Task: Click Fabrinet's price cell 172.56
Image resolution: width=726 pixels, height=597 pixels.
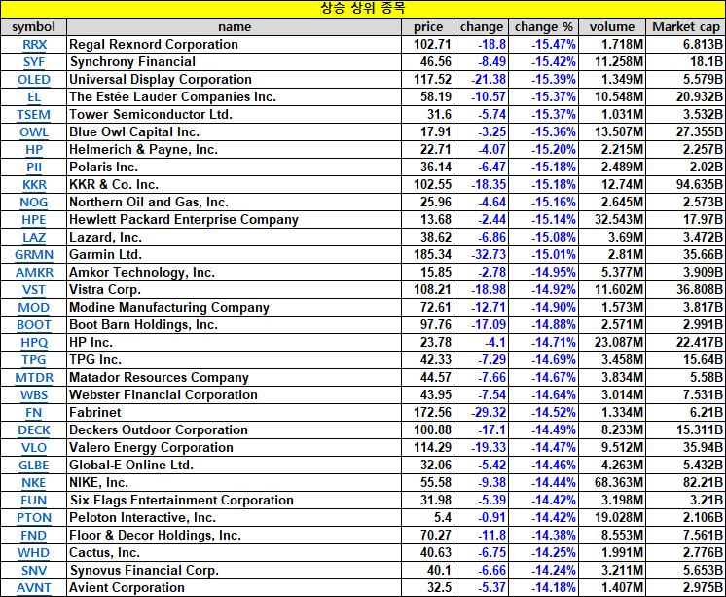Action: 428,413
